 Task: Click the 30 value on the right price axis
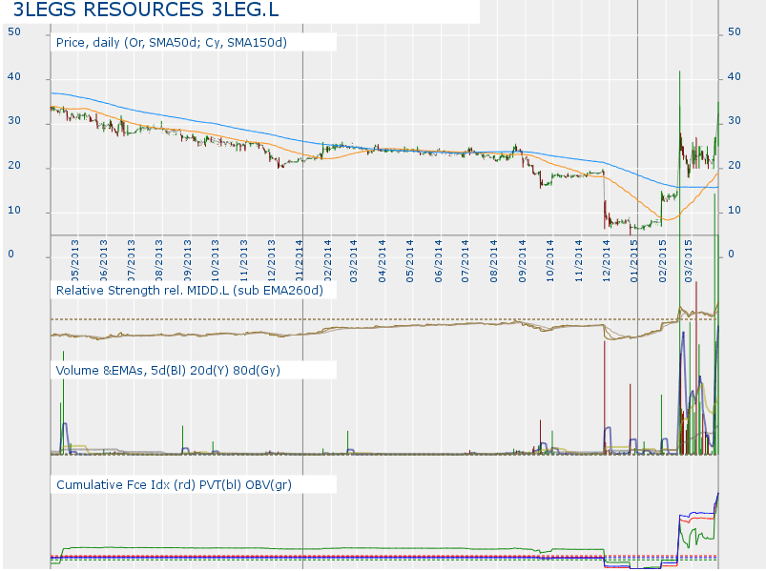(x=735, y=120)
